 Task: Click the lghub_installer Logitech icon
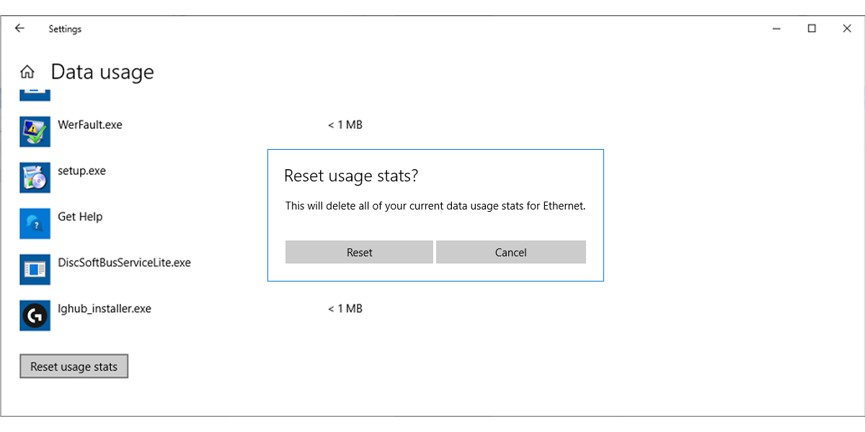35,315
